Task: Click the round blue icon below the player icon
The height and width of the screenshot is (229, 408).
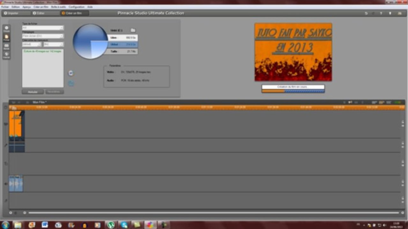Action: 71,83
